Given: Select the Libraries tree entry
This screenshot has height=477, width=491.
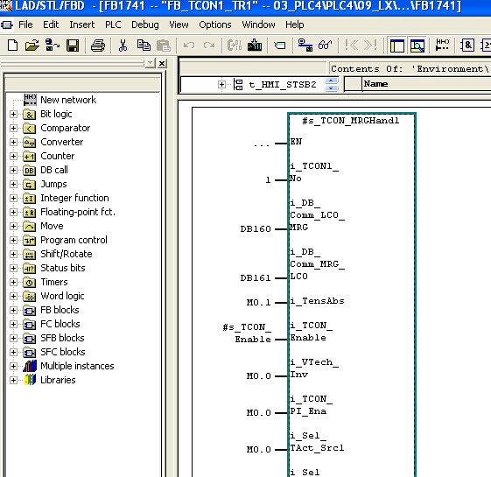Looking at the screenshot, I should click(x=58, y=380).
